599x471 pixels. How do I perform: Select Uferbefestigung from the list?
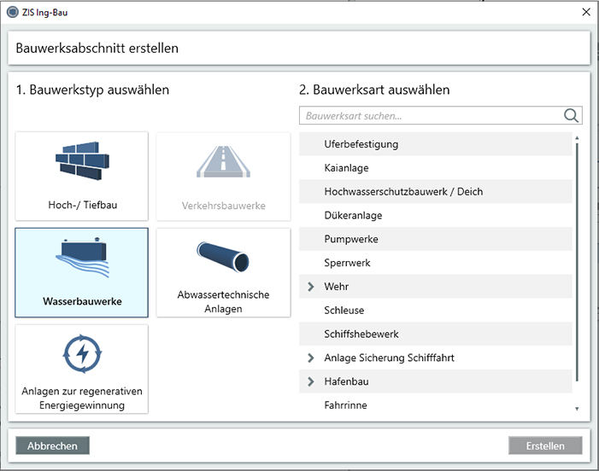click(x=436, y=144)
